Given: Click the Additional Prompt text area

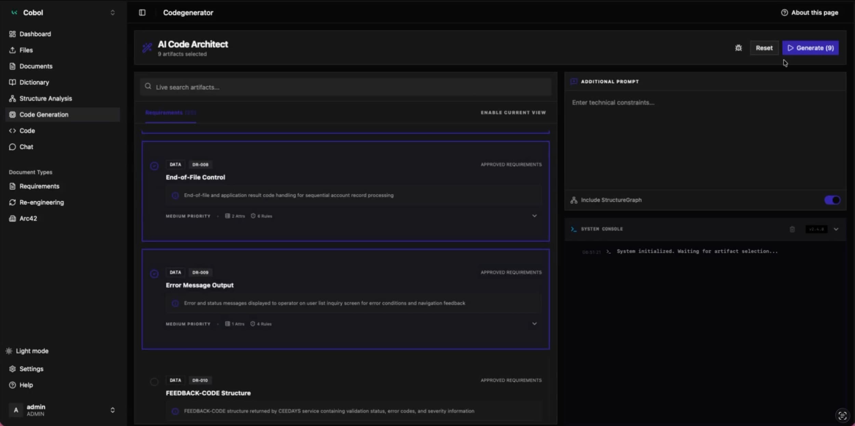Looking at the screenshot, I should click(705, 140).
